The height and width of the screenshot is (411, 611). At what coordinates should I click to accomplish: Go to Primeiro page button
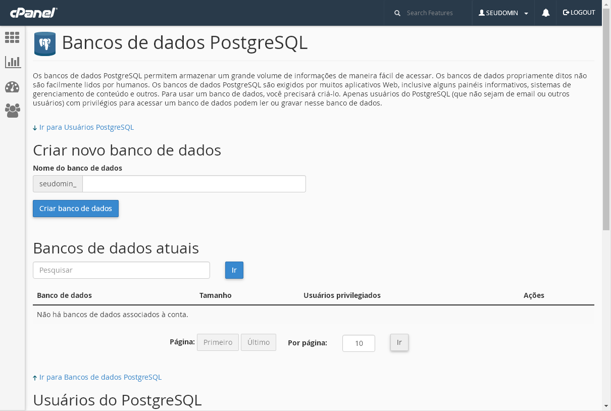(218, 342)
